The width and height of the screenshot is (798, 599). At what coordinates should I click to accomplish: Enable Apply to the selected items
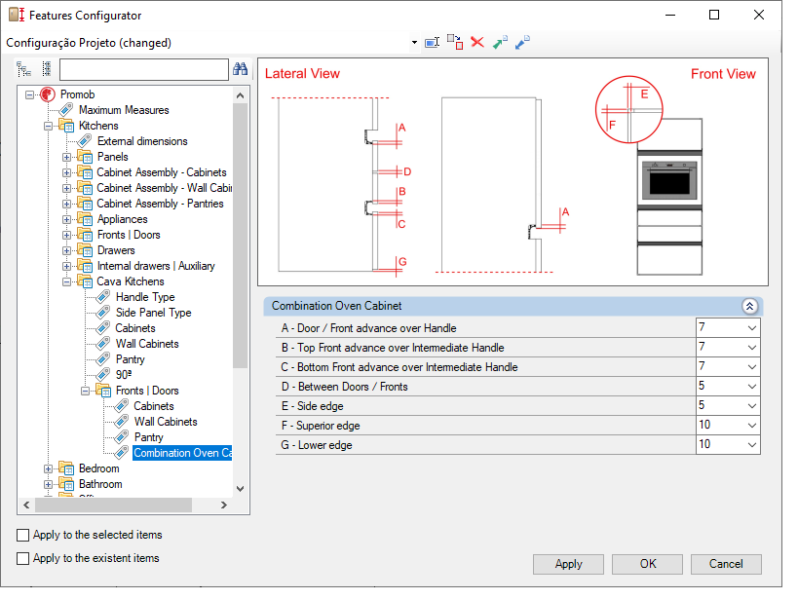click(23, 535)
